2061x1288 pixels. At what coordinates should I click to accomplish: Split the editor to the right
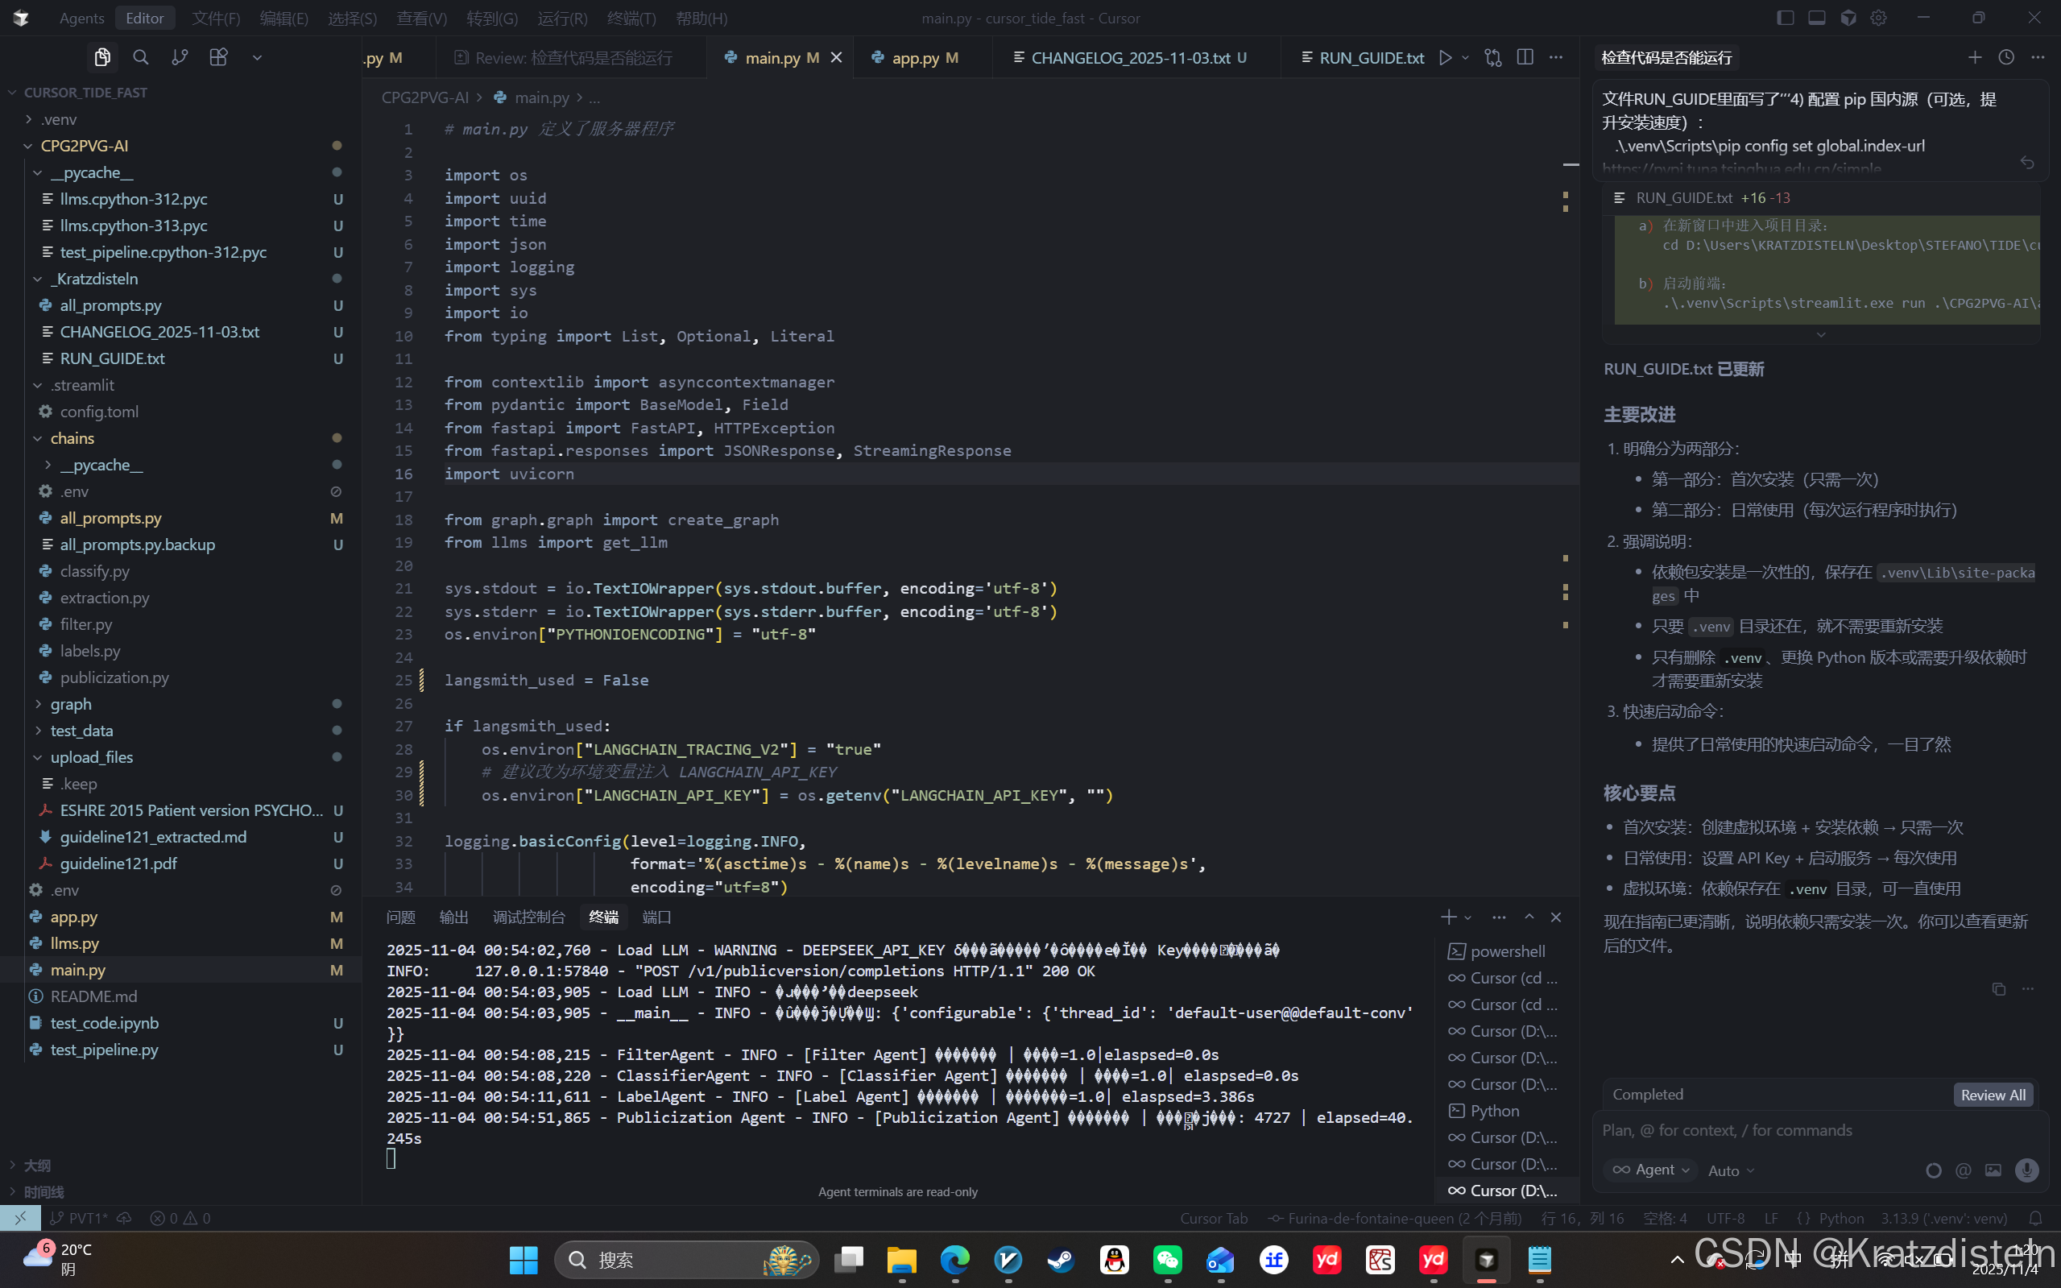click(1525, 57)
